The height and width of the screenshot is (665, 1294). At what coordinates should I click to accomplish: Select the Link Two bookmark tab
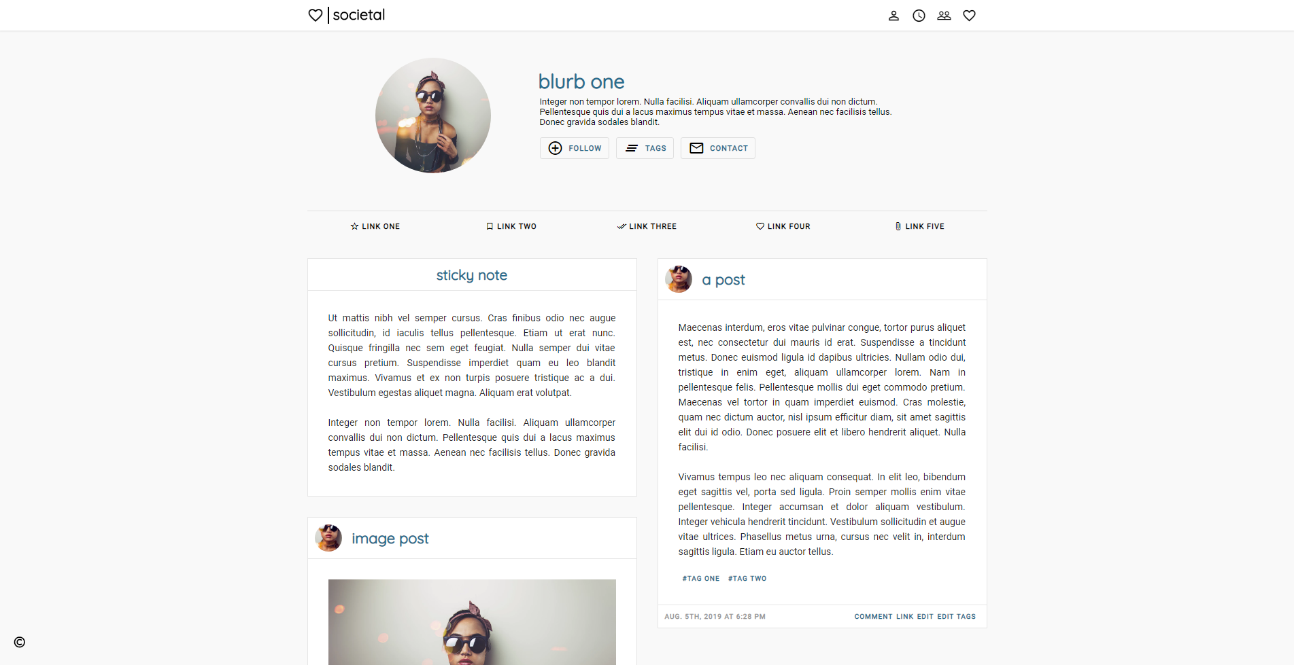(x=511, y=226)
